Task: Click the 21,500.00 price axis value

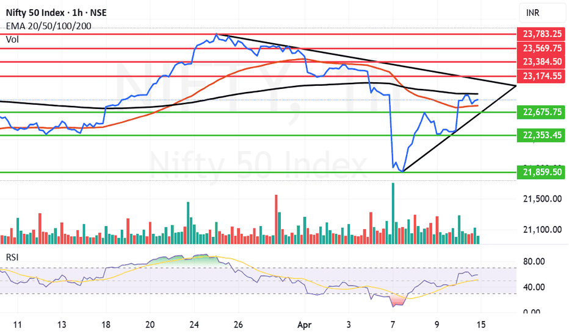Action: coord(542,199)
